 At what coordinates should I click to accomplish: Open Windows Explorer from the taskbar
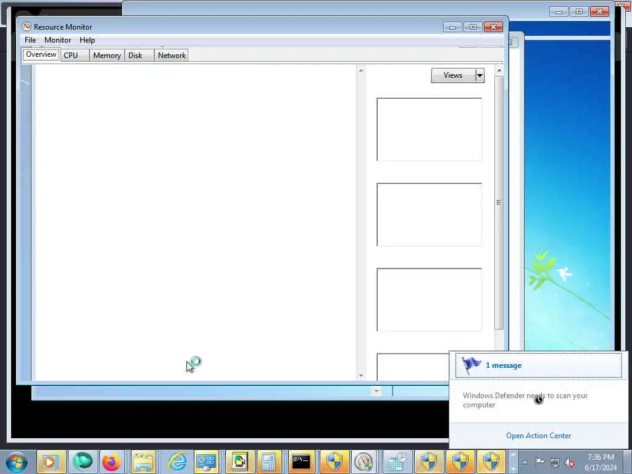pyautogui.click(x=143, y=462)
